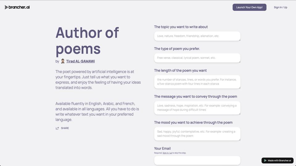Select the poem length text area

tap(197, 81)
